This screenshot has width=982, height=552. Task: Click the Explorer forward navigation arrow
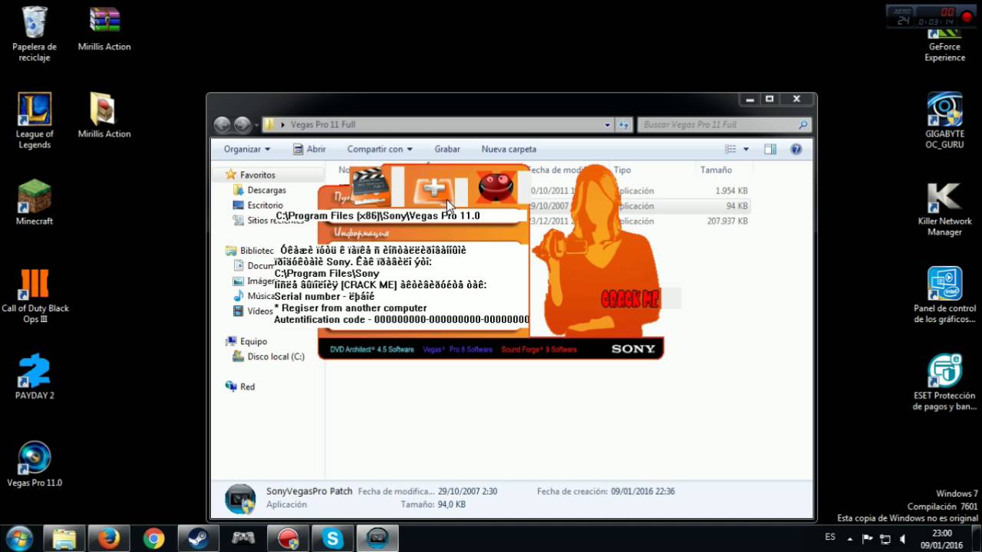(x=242, y=124)
